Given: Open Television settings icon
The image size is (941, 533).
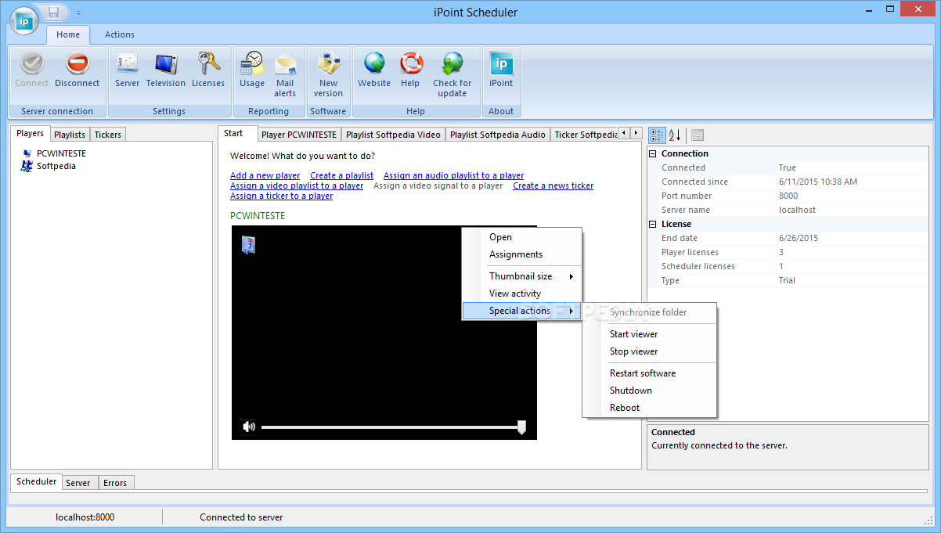Looking at the screenshot, I should tap(166, 63).
